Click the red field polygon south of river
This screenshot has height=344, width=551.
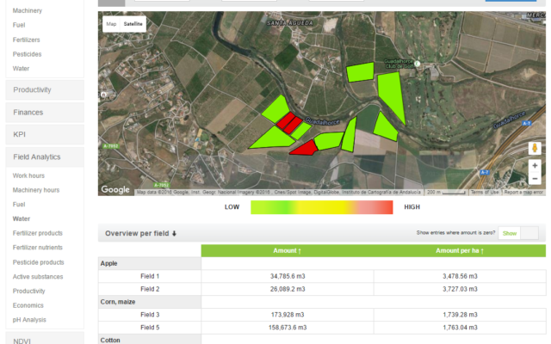click(x=304, y=149)
